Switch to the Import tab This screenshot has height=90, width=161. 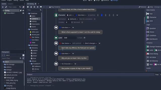[10, 4]
